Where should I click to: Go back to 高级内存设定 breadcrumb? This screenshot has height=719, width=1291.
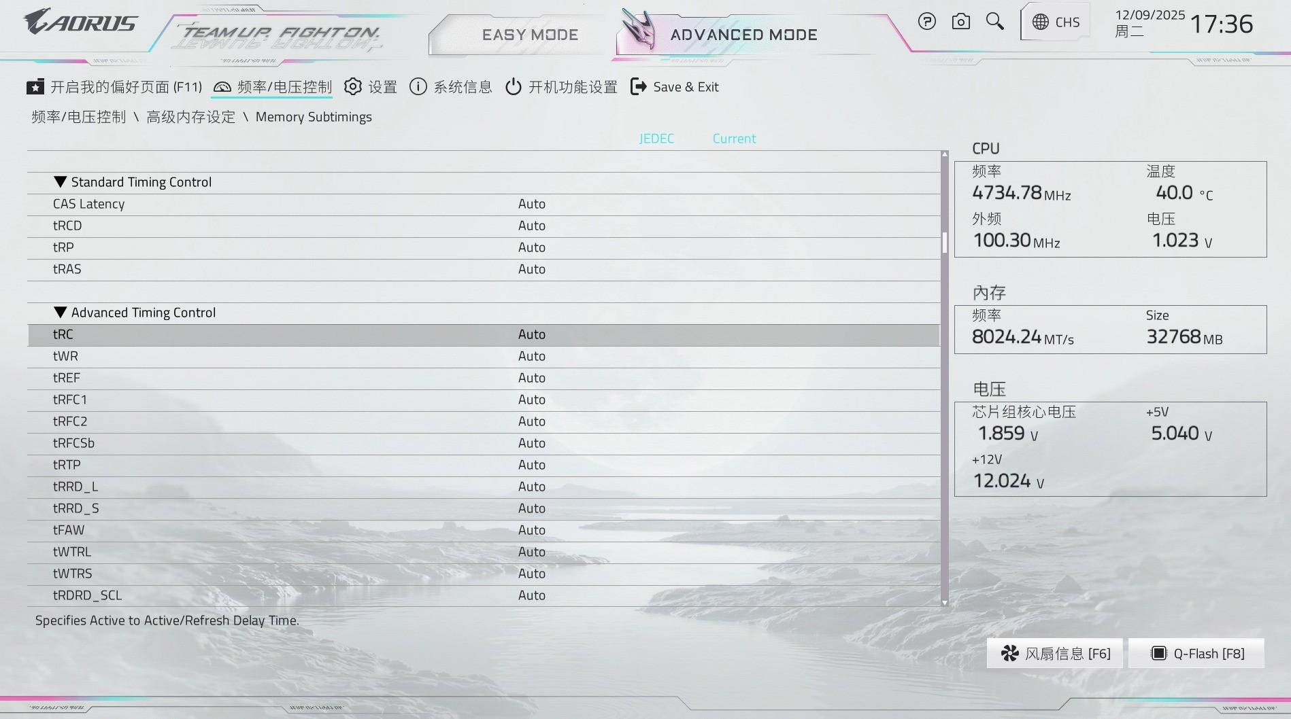pyautogui.click(x=190, y=117)
